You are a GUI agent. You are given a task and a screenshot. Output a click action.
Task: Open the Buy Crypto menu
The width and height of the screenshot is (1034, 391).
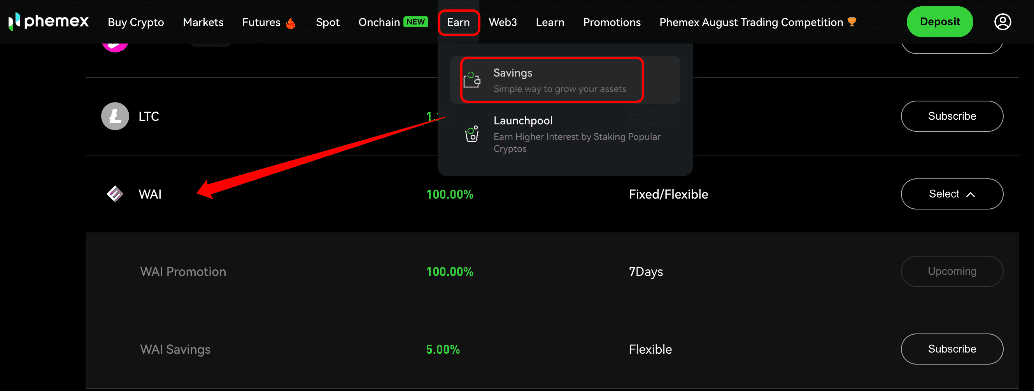point(136,23)
